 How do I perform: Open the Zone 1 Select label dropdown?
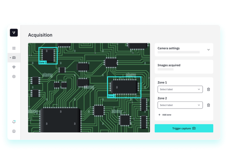coord(180,89)
